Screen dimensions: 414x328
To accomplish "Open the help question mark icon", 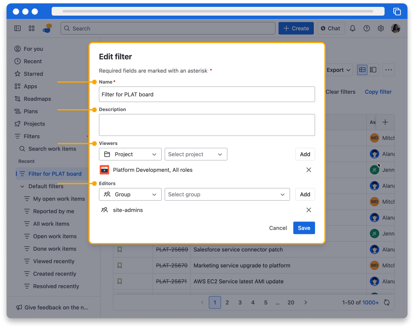I will point(367,28).
